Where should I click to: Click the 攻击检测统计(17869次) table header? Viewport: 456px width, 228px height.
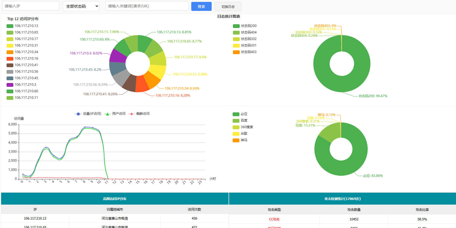[x=343, y=199]
